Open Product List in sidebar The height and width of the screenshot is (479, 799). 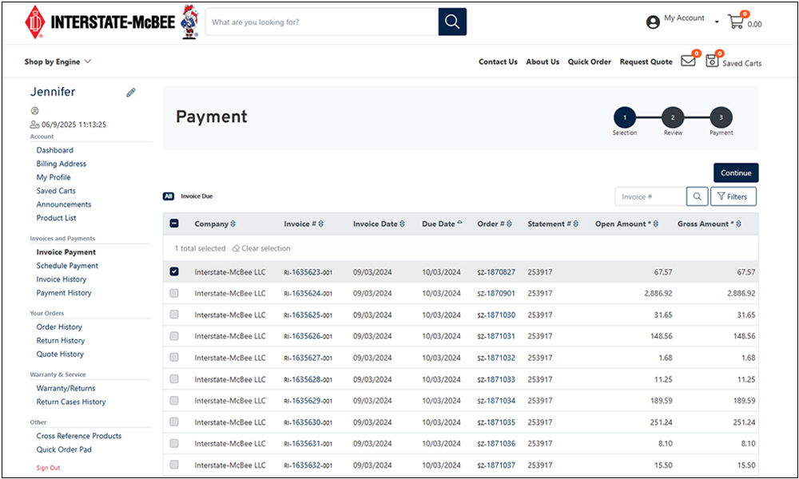coord(56,218)
